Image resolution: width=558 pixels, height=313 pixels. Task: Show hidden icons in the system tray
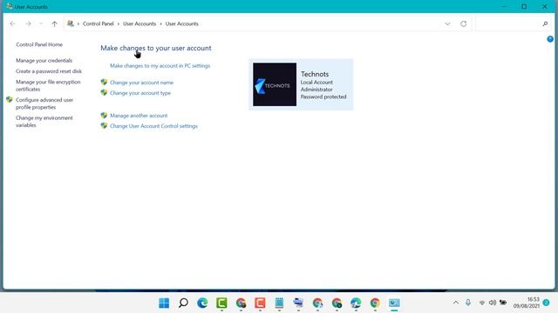(x=456, y=303)
